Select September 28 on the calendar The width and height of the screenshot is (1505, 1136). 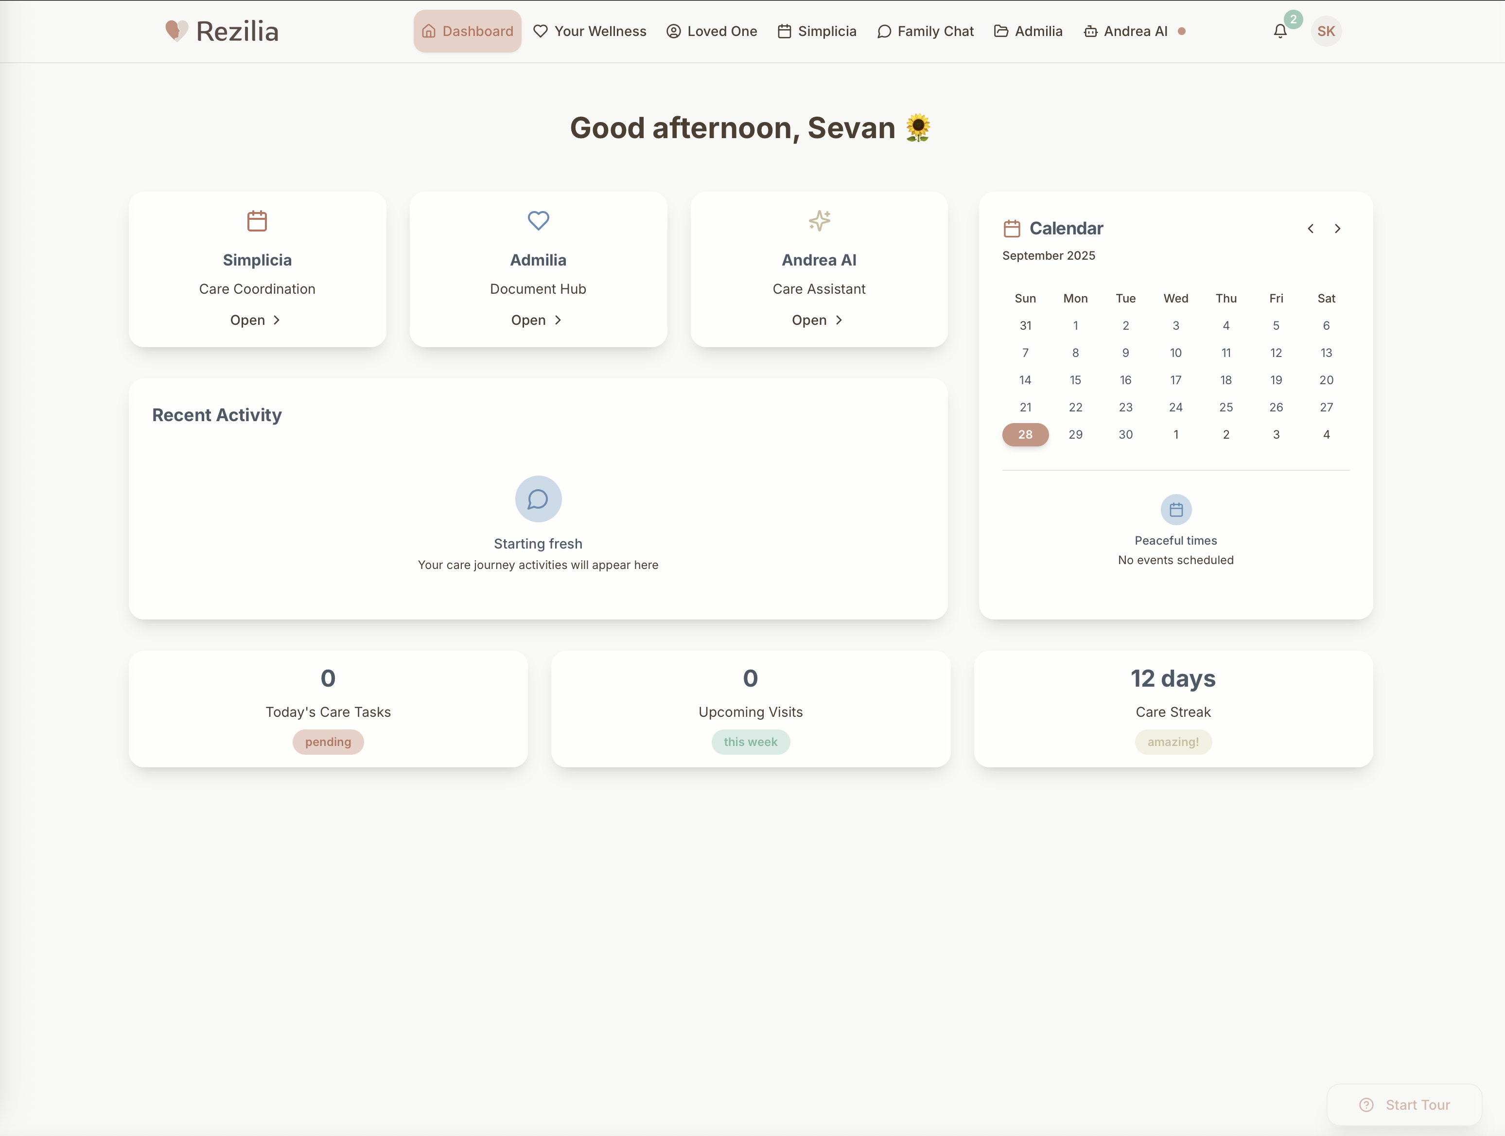coord(1025,434)
